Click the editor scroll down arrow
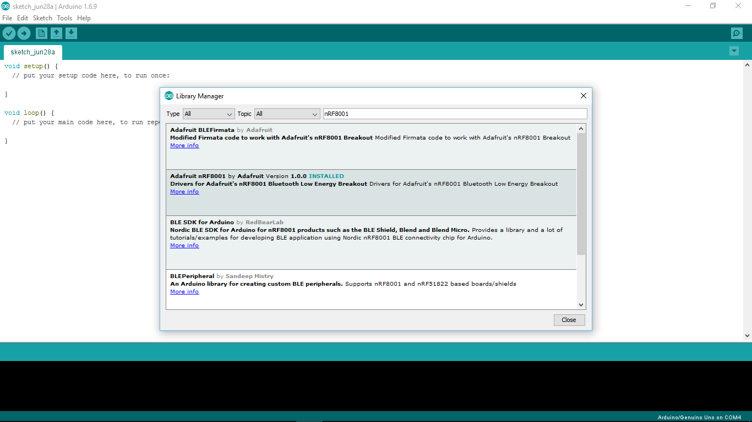Image resolution: width=752 pixels, height=422 pixels. (x=748, y=335)
